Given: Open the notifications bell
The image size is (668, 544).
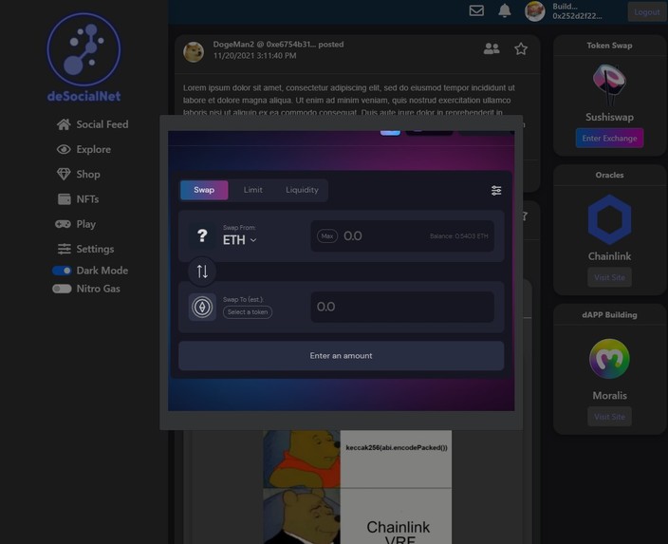Looking at the screenshot, I should pos(505,10).
